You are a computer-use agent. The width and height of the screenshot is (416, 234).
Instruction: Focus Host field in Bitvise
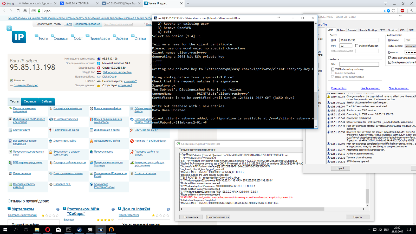359,40
